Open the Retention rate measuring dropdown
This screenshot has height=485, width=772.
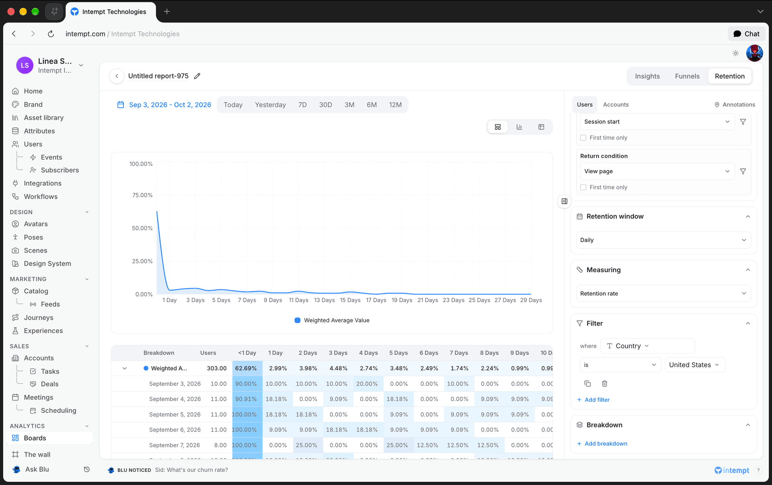[663, 293]
